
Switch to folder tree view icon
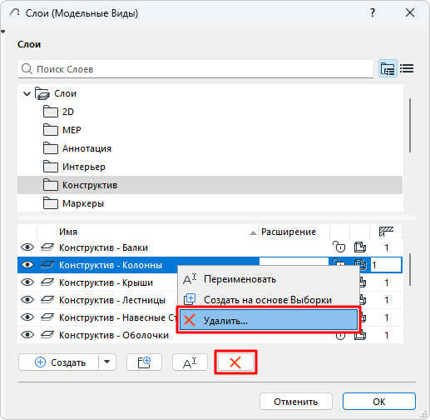click(x=388, y=68)
